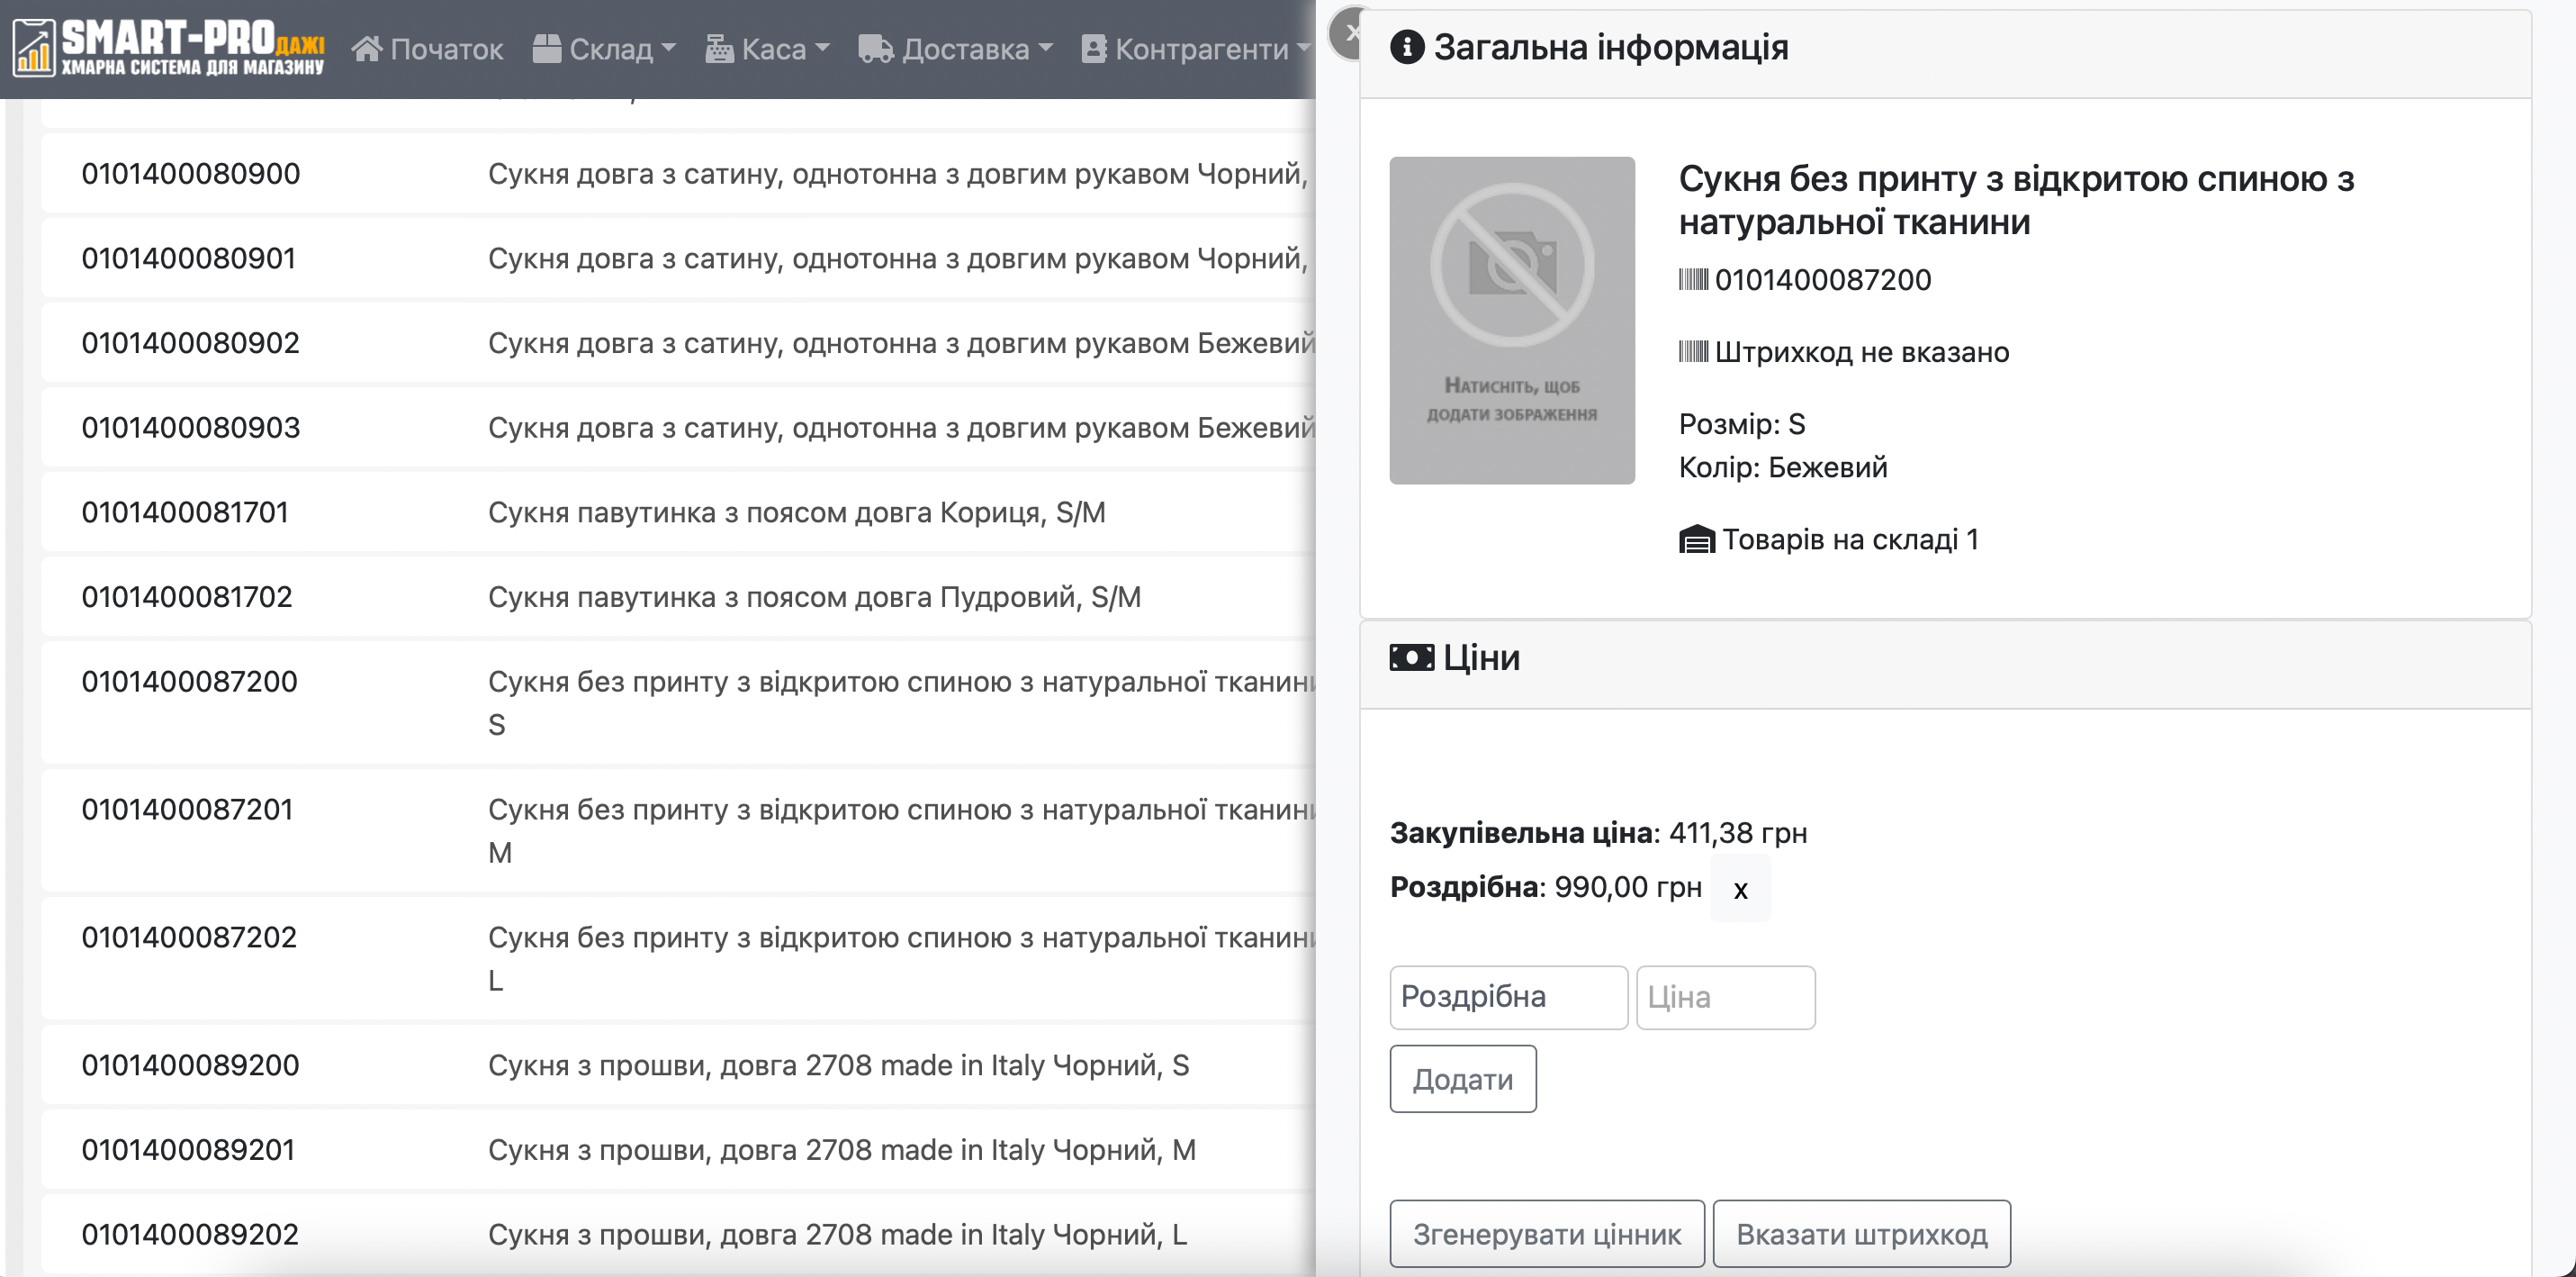Click the Ціна input field
Image resolution: width=2576 pixels, height=1277 pixels.
pos(1725,997)
